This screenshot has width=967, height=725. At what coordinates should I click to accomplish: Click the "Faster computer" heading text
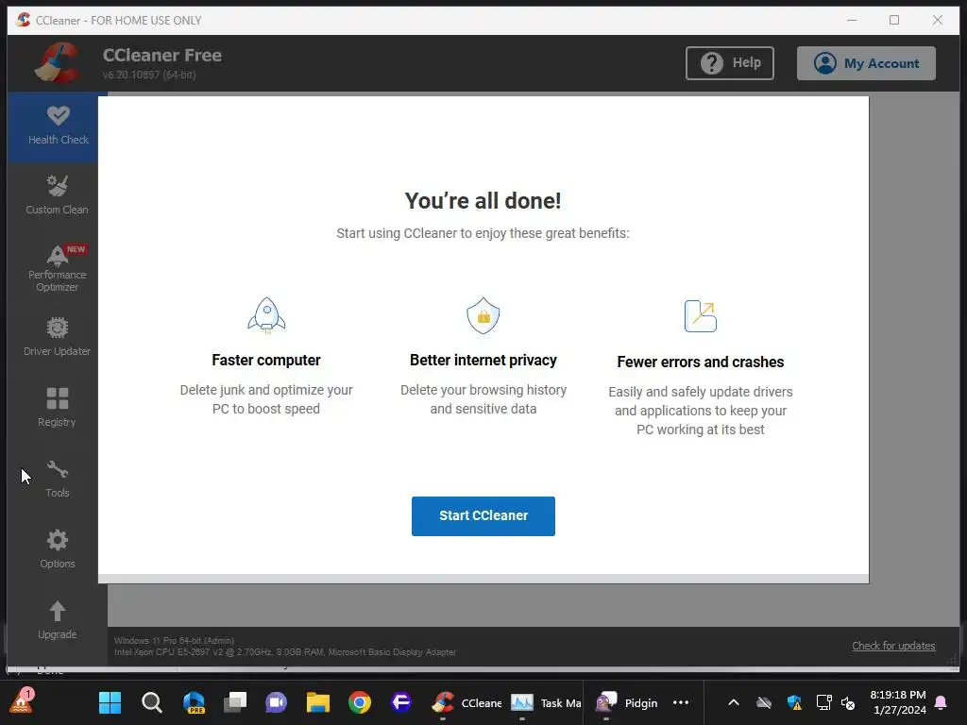(x=266, y=360)
